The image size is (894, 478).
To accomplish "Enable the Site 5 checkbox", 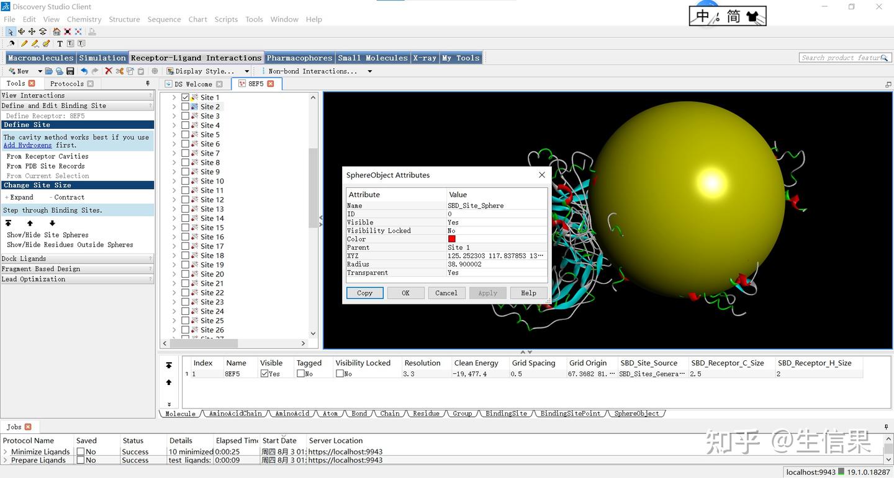I will click(185, 135).
